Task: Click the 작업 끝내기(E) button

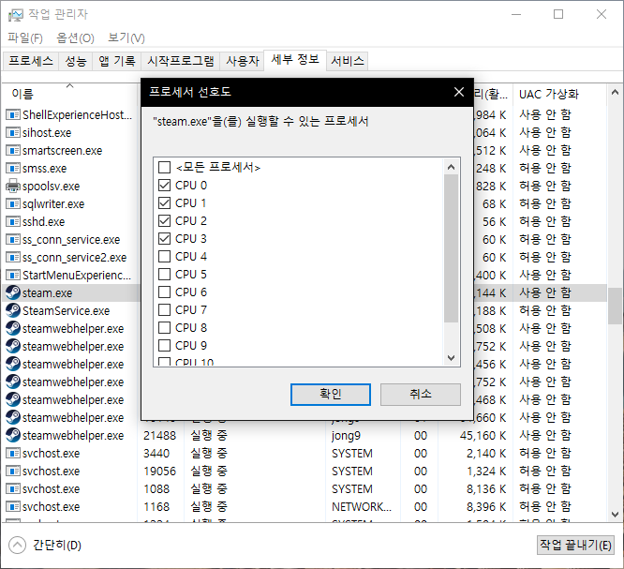Action: 575,546
